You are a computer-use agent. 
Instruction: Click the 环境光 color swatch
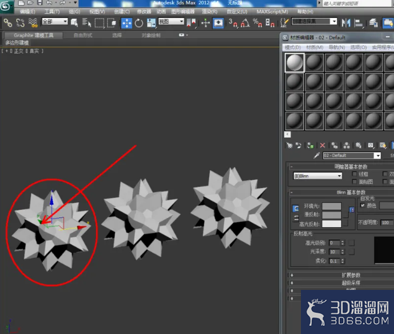point(332,206)
